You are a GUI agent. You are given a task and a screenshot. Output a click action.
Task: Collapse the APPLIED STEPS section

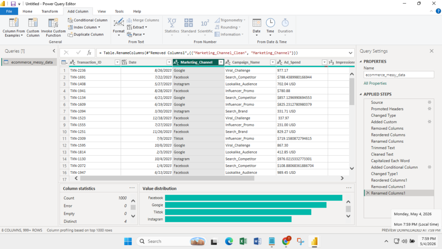coord(361,94)
